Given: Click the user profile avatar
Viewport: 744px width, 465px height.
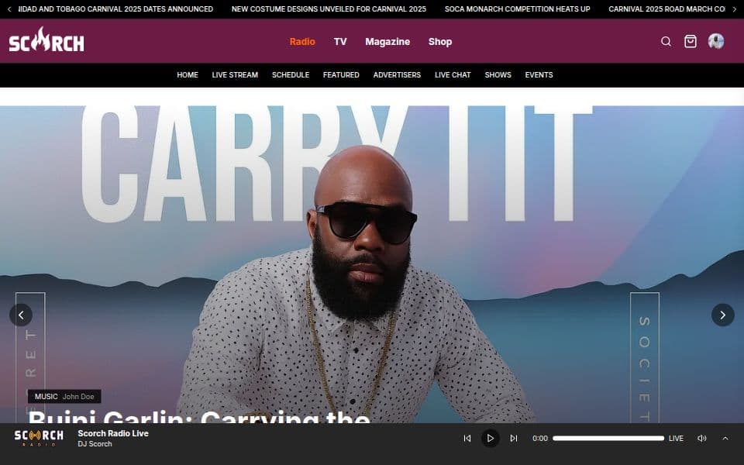Looking at the screenshot, I should pyautogui.click(x=716, y=42).
